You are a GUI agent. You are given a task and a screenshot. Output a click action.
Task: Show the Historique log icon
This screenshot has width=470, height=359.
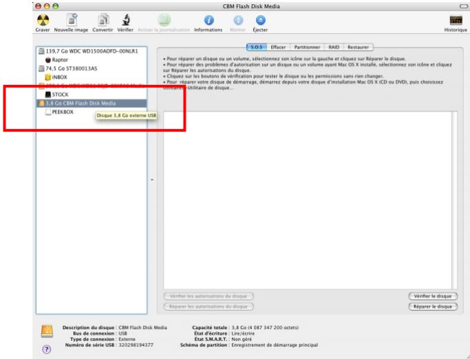coord(456,20)
